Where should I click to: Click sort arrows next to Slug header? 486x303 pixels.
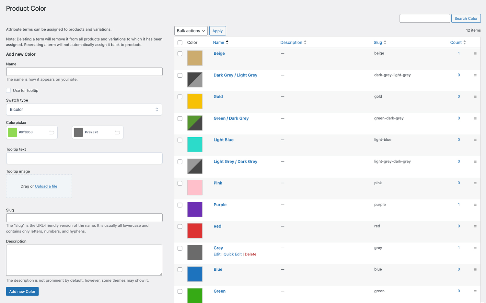pyautogui.click(x=385, y=42)
